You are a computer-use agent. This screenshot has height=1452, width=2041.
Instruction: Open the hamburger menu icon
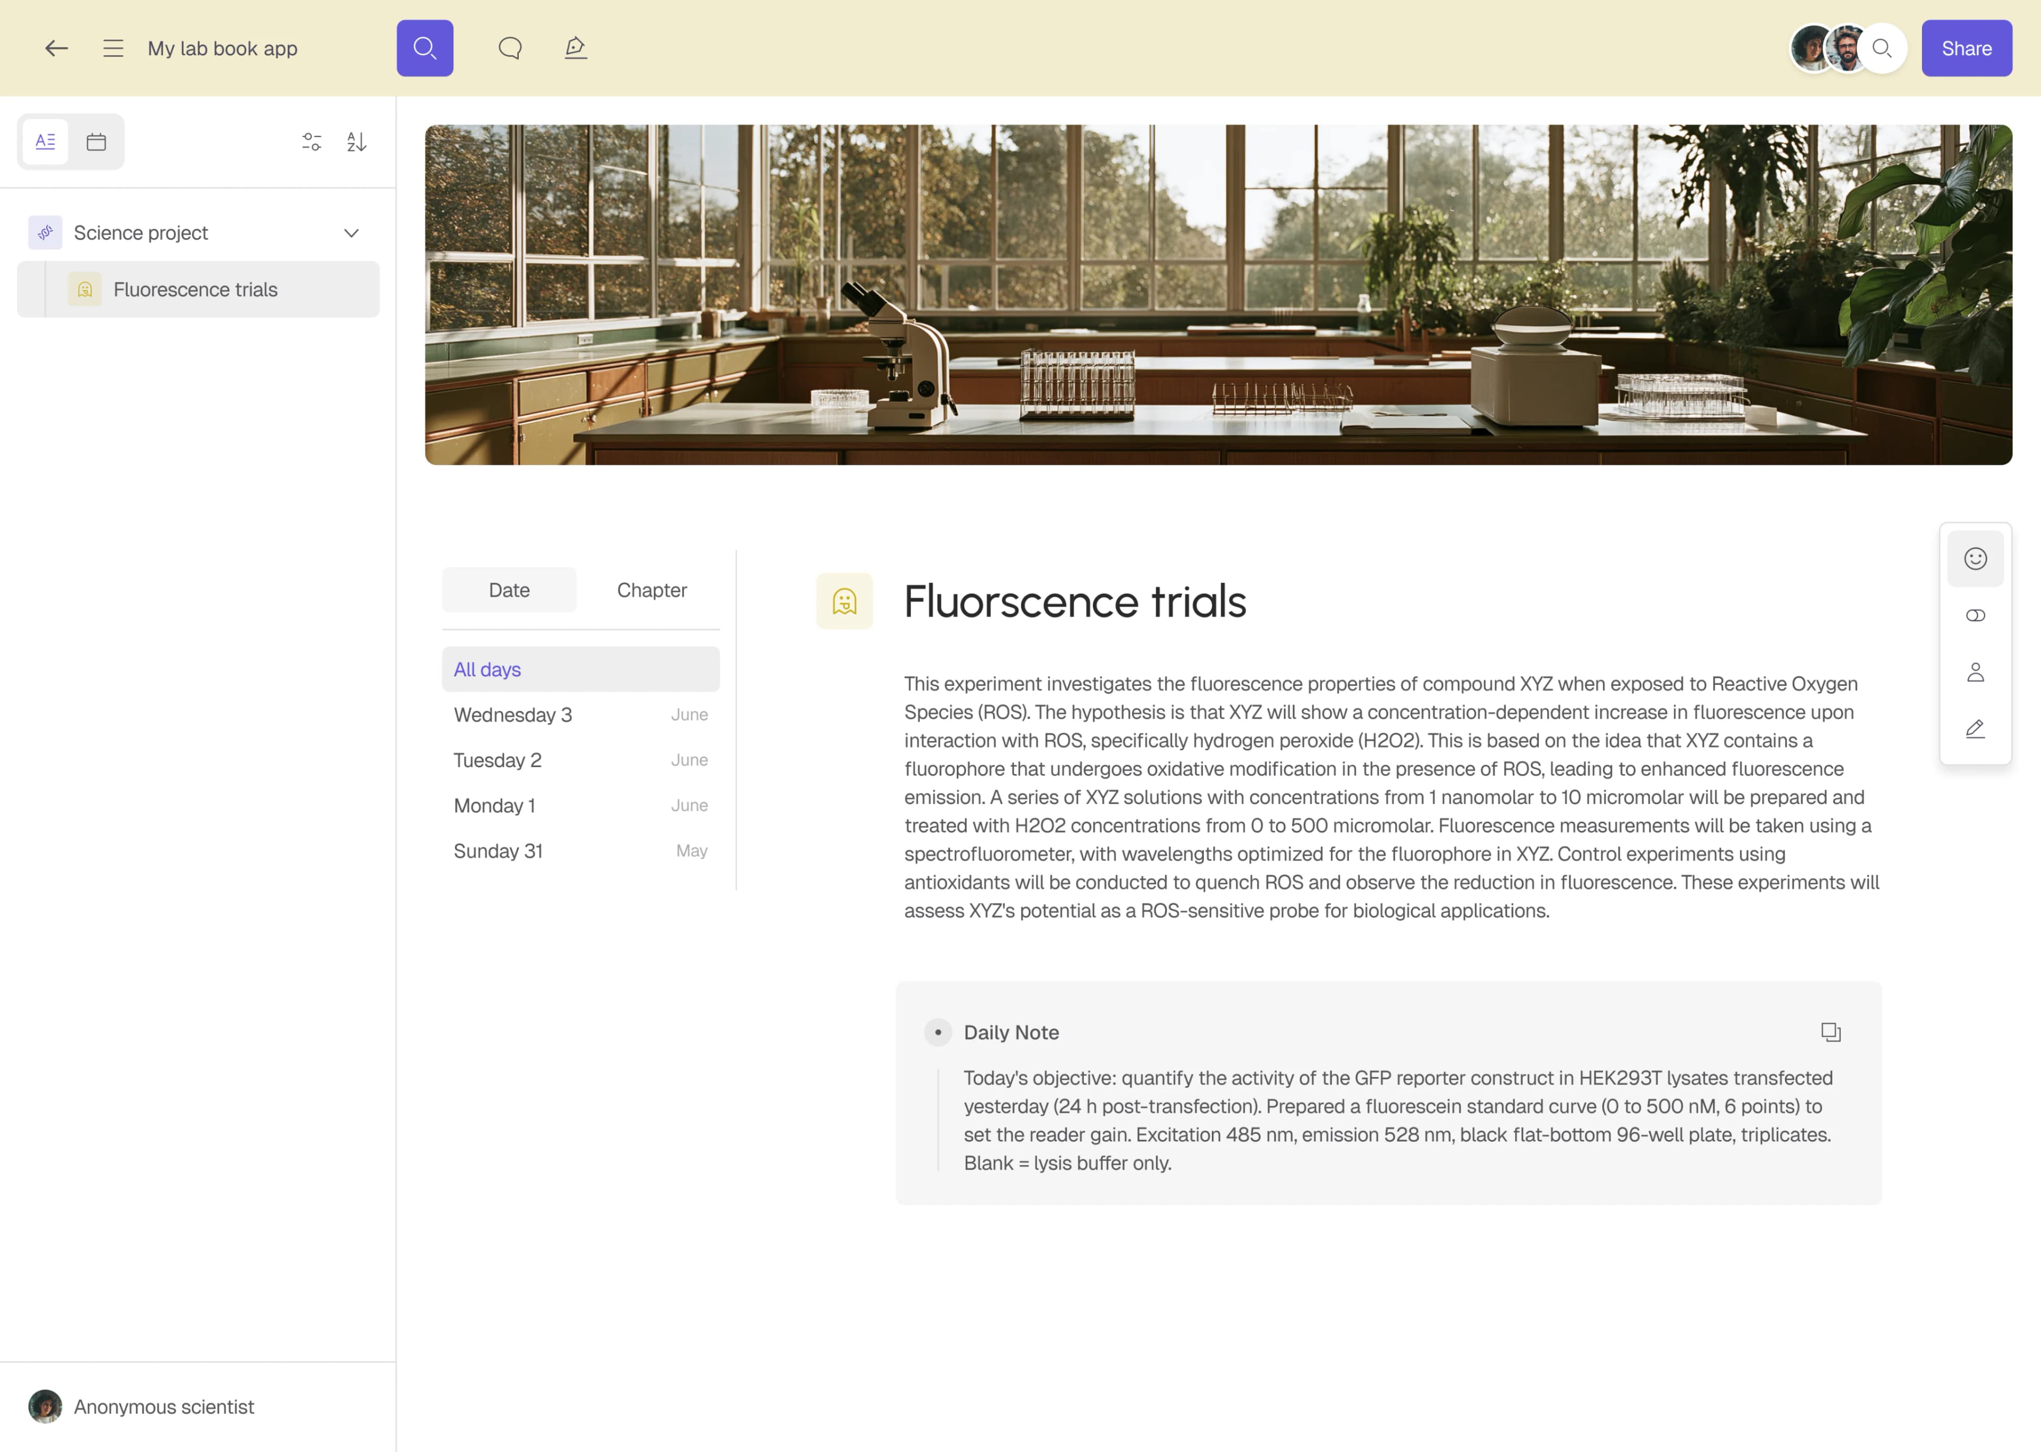(114, 48)
